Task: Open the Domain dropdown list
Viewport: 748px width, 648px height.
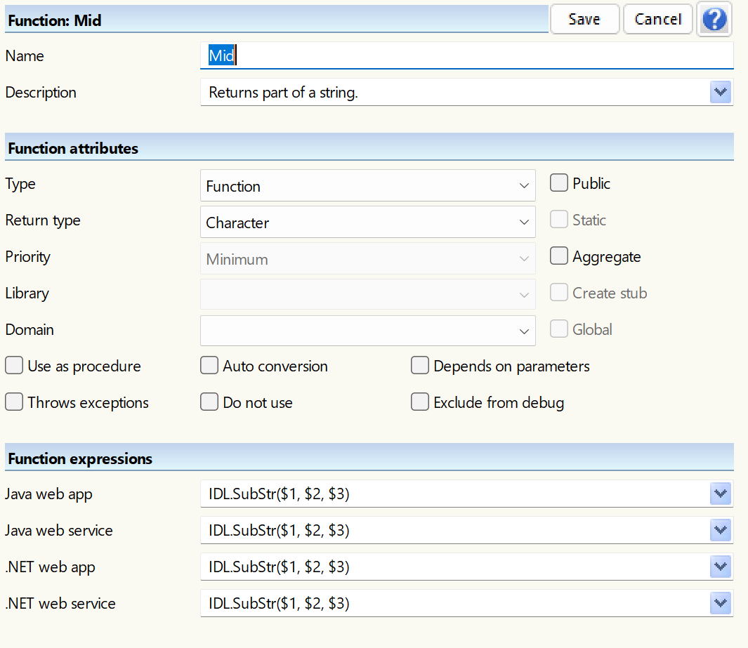Action: [367, 330]
